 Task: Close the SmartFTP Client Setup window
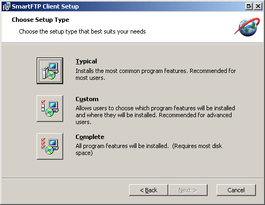(x=258, y=6)
